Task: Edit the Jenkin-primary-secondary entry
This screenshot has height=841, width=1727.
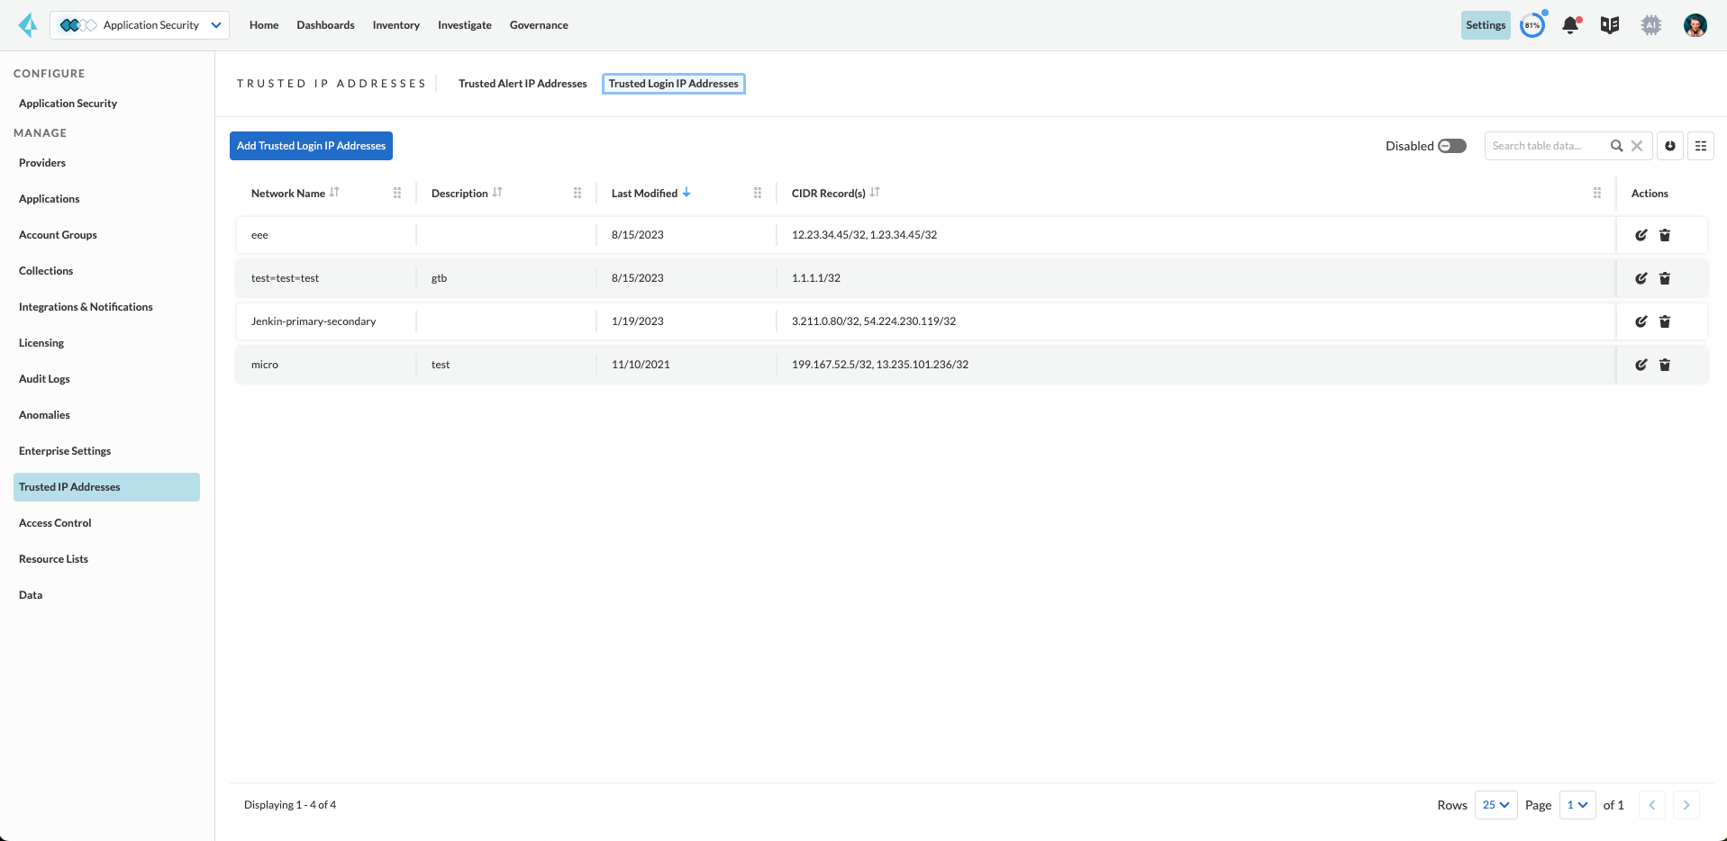Action: click(x=1641, y=321)
